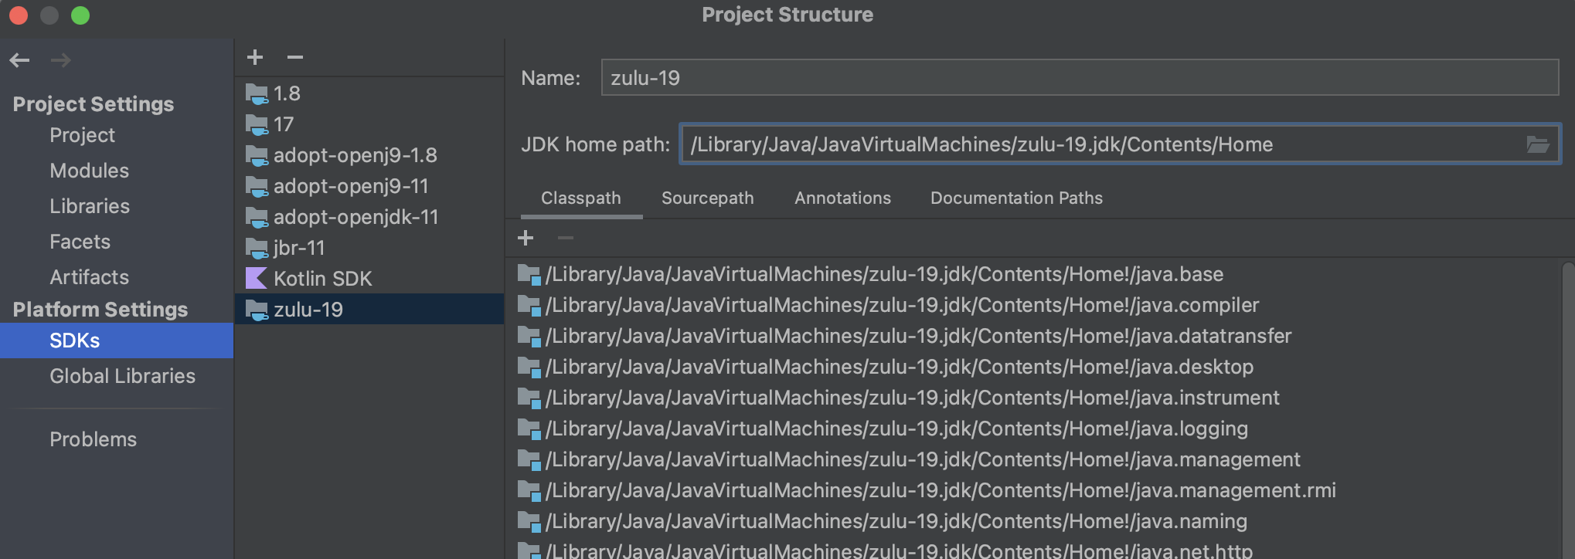Click the classpath list vertical scrollbar
Image resolution: width=1575 pixels, height=559 pixels.
click(x=1568, y=409)
